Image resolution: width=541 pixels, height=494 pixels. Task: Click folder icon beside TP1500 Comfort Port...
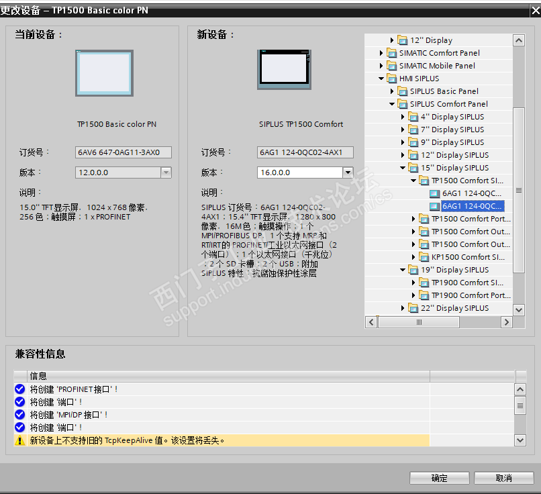424,219
